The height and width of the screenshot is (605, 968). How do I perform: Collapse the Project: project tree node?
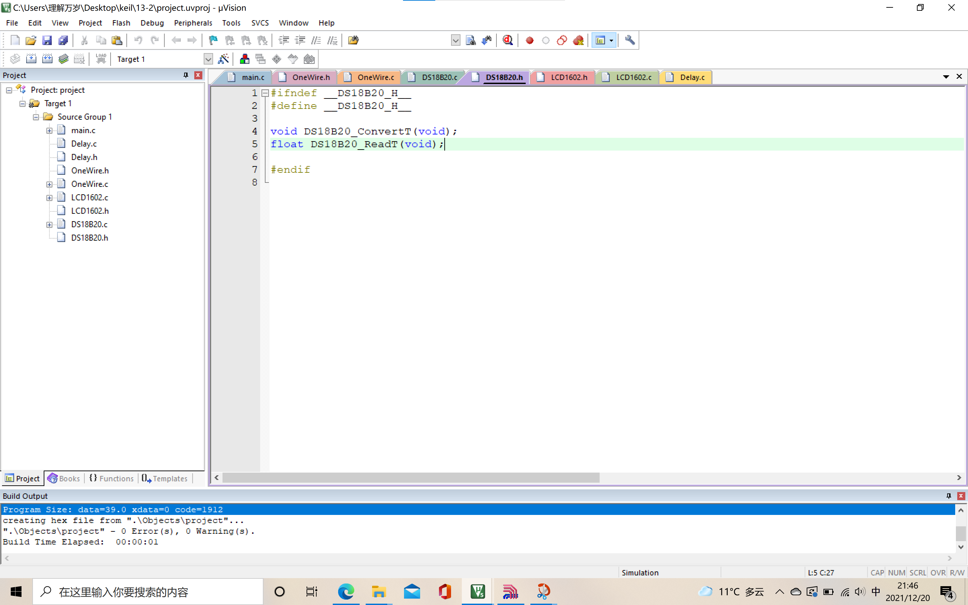tap(9, 90)
